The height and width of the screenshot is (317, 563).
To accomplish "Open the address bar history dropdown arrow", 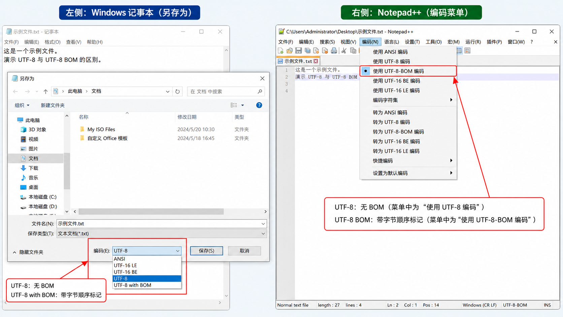I will point(167,91).
